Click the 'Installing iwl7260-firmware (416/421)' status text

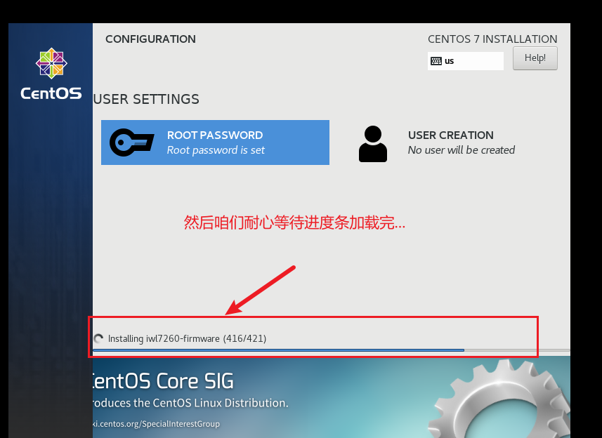tap(187, 338)
